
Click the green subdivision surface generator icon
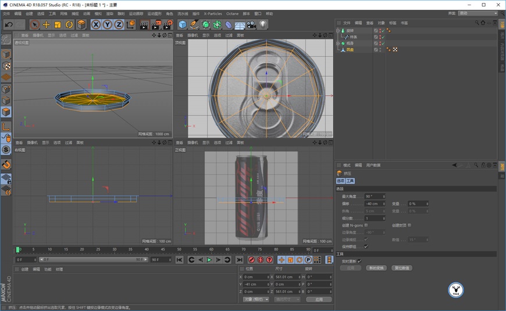(205, 24)
